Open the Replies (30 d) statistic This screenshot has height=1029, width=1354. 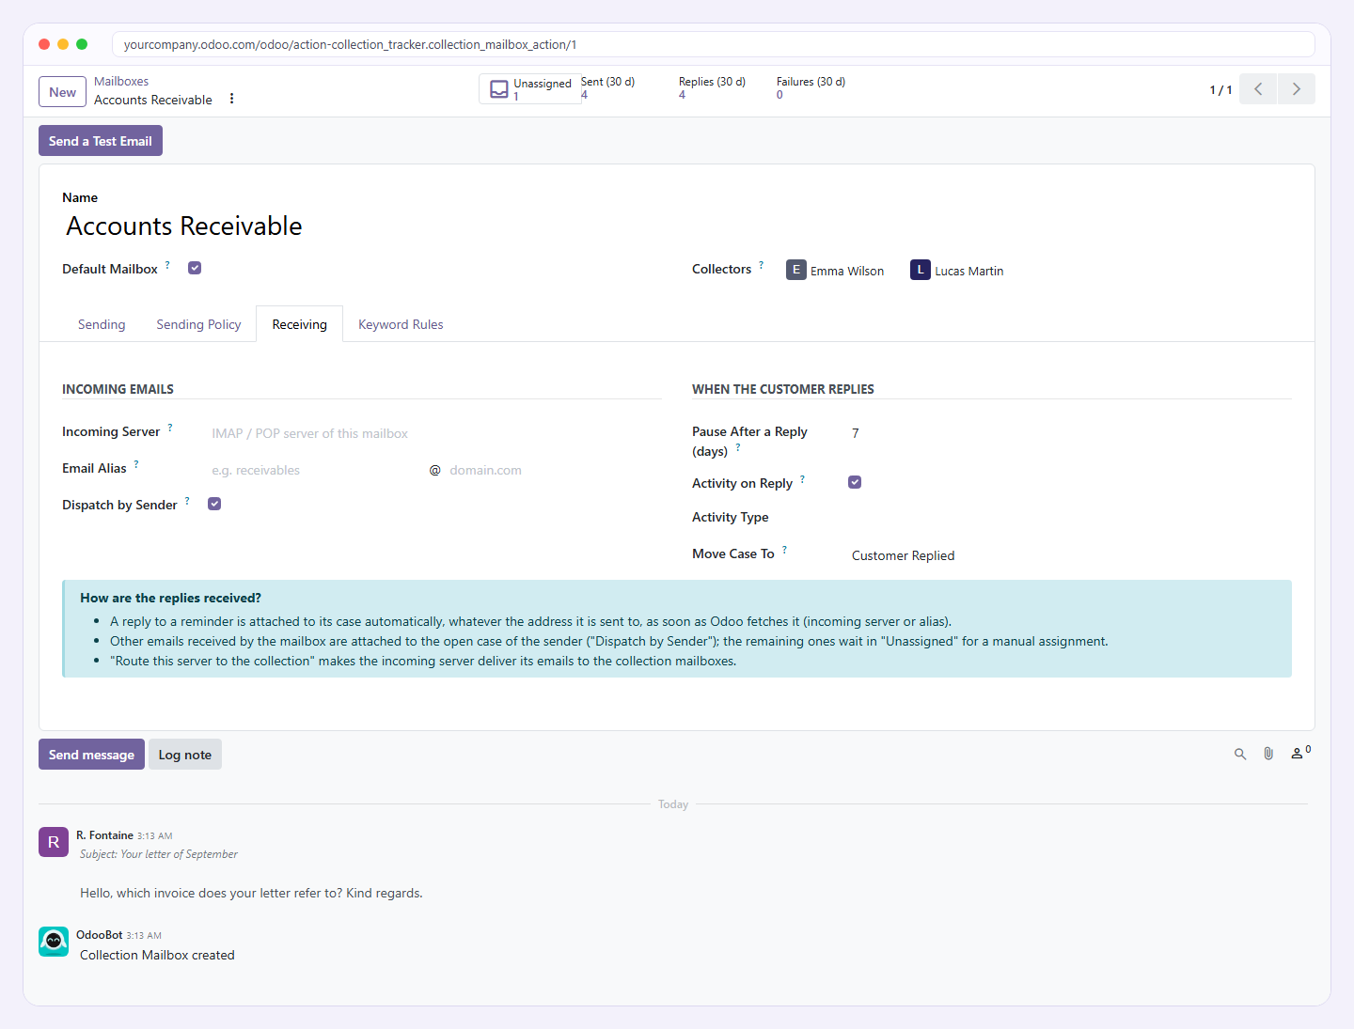712,88
